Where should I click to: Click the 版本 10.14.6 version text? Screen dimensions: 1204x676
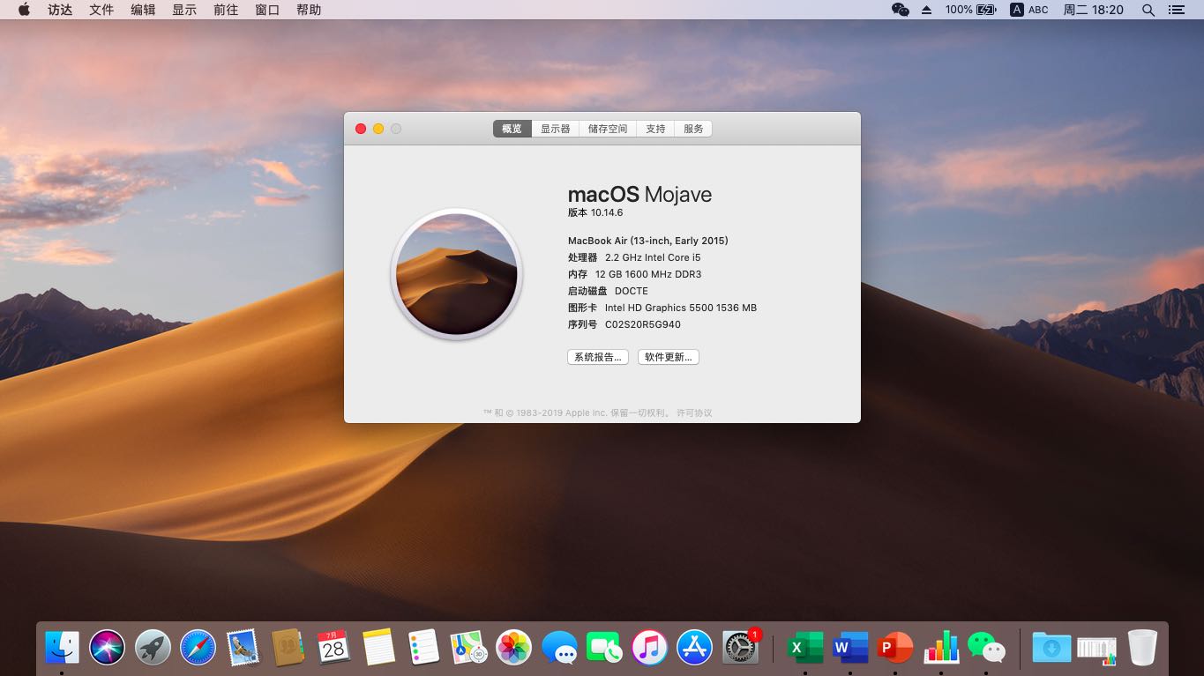[x=595, y=212]
